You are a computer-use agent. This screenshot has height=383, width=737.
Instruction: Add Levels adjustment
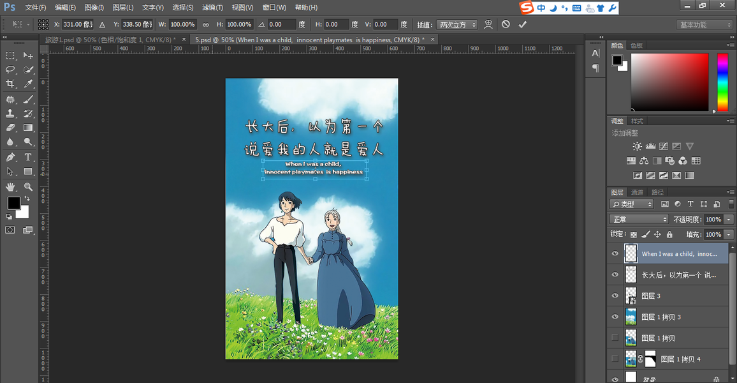pos(650,146)
